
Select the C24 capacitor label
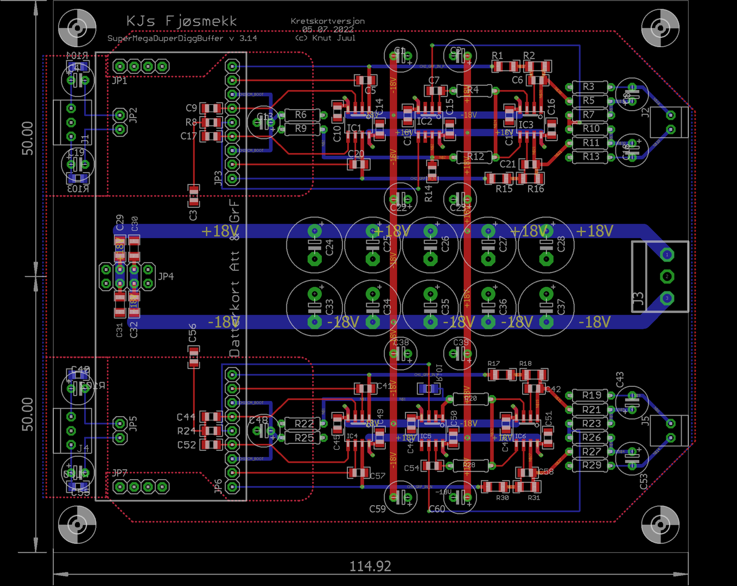tap(329, 247)
